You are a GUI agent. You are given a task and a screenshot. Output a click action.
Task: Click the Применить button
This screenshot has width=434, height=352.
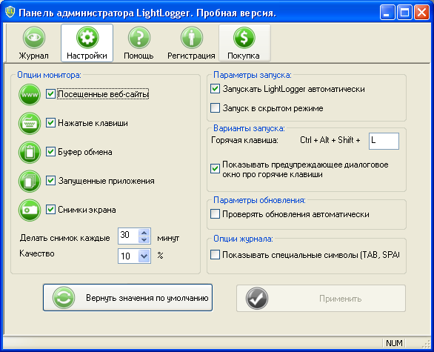click(x=321, y=299)
